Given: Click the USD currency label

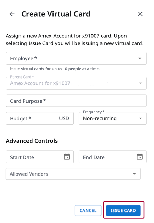Looking at the screenshot, I should click(x=64, y=118).
